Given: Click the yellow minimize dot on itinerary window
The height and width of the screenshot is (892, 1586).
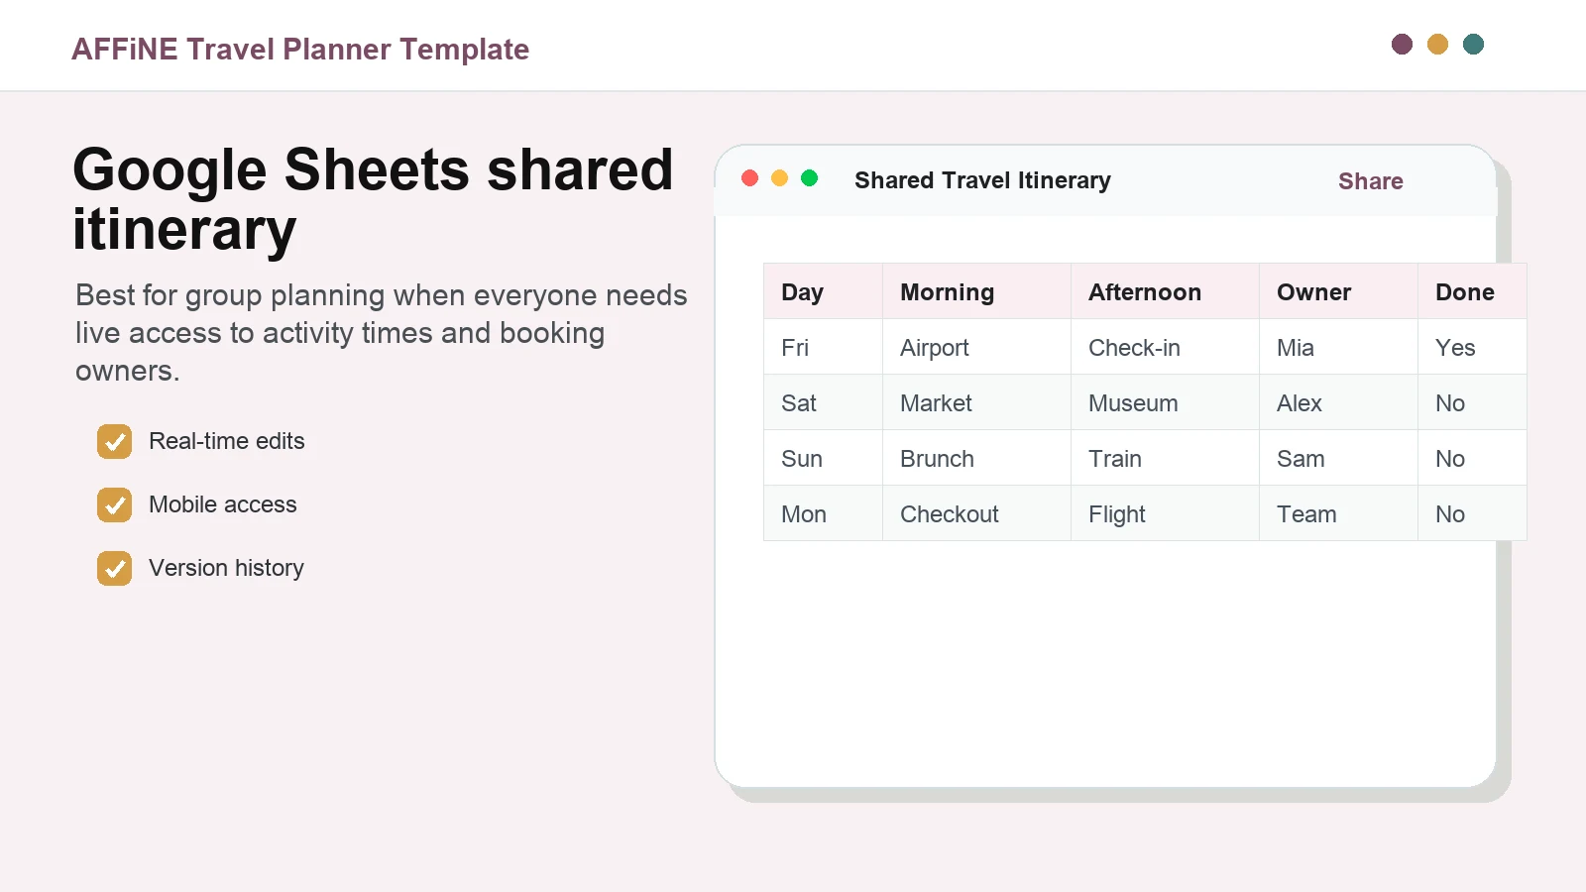Looking at the screenshot, I should pos(780,178).
